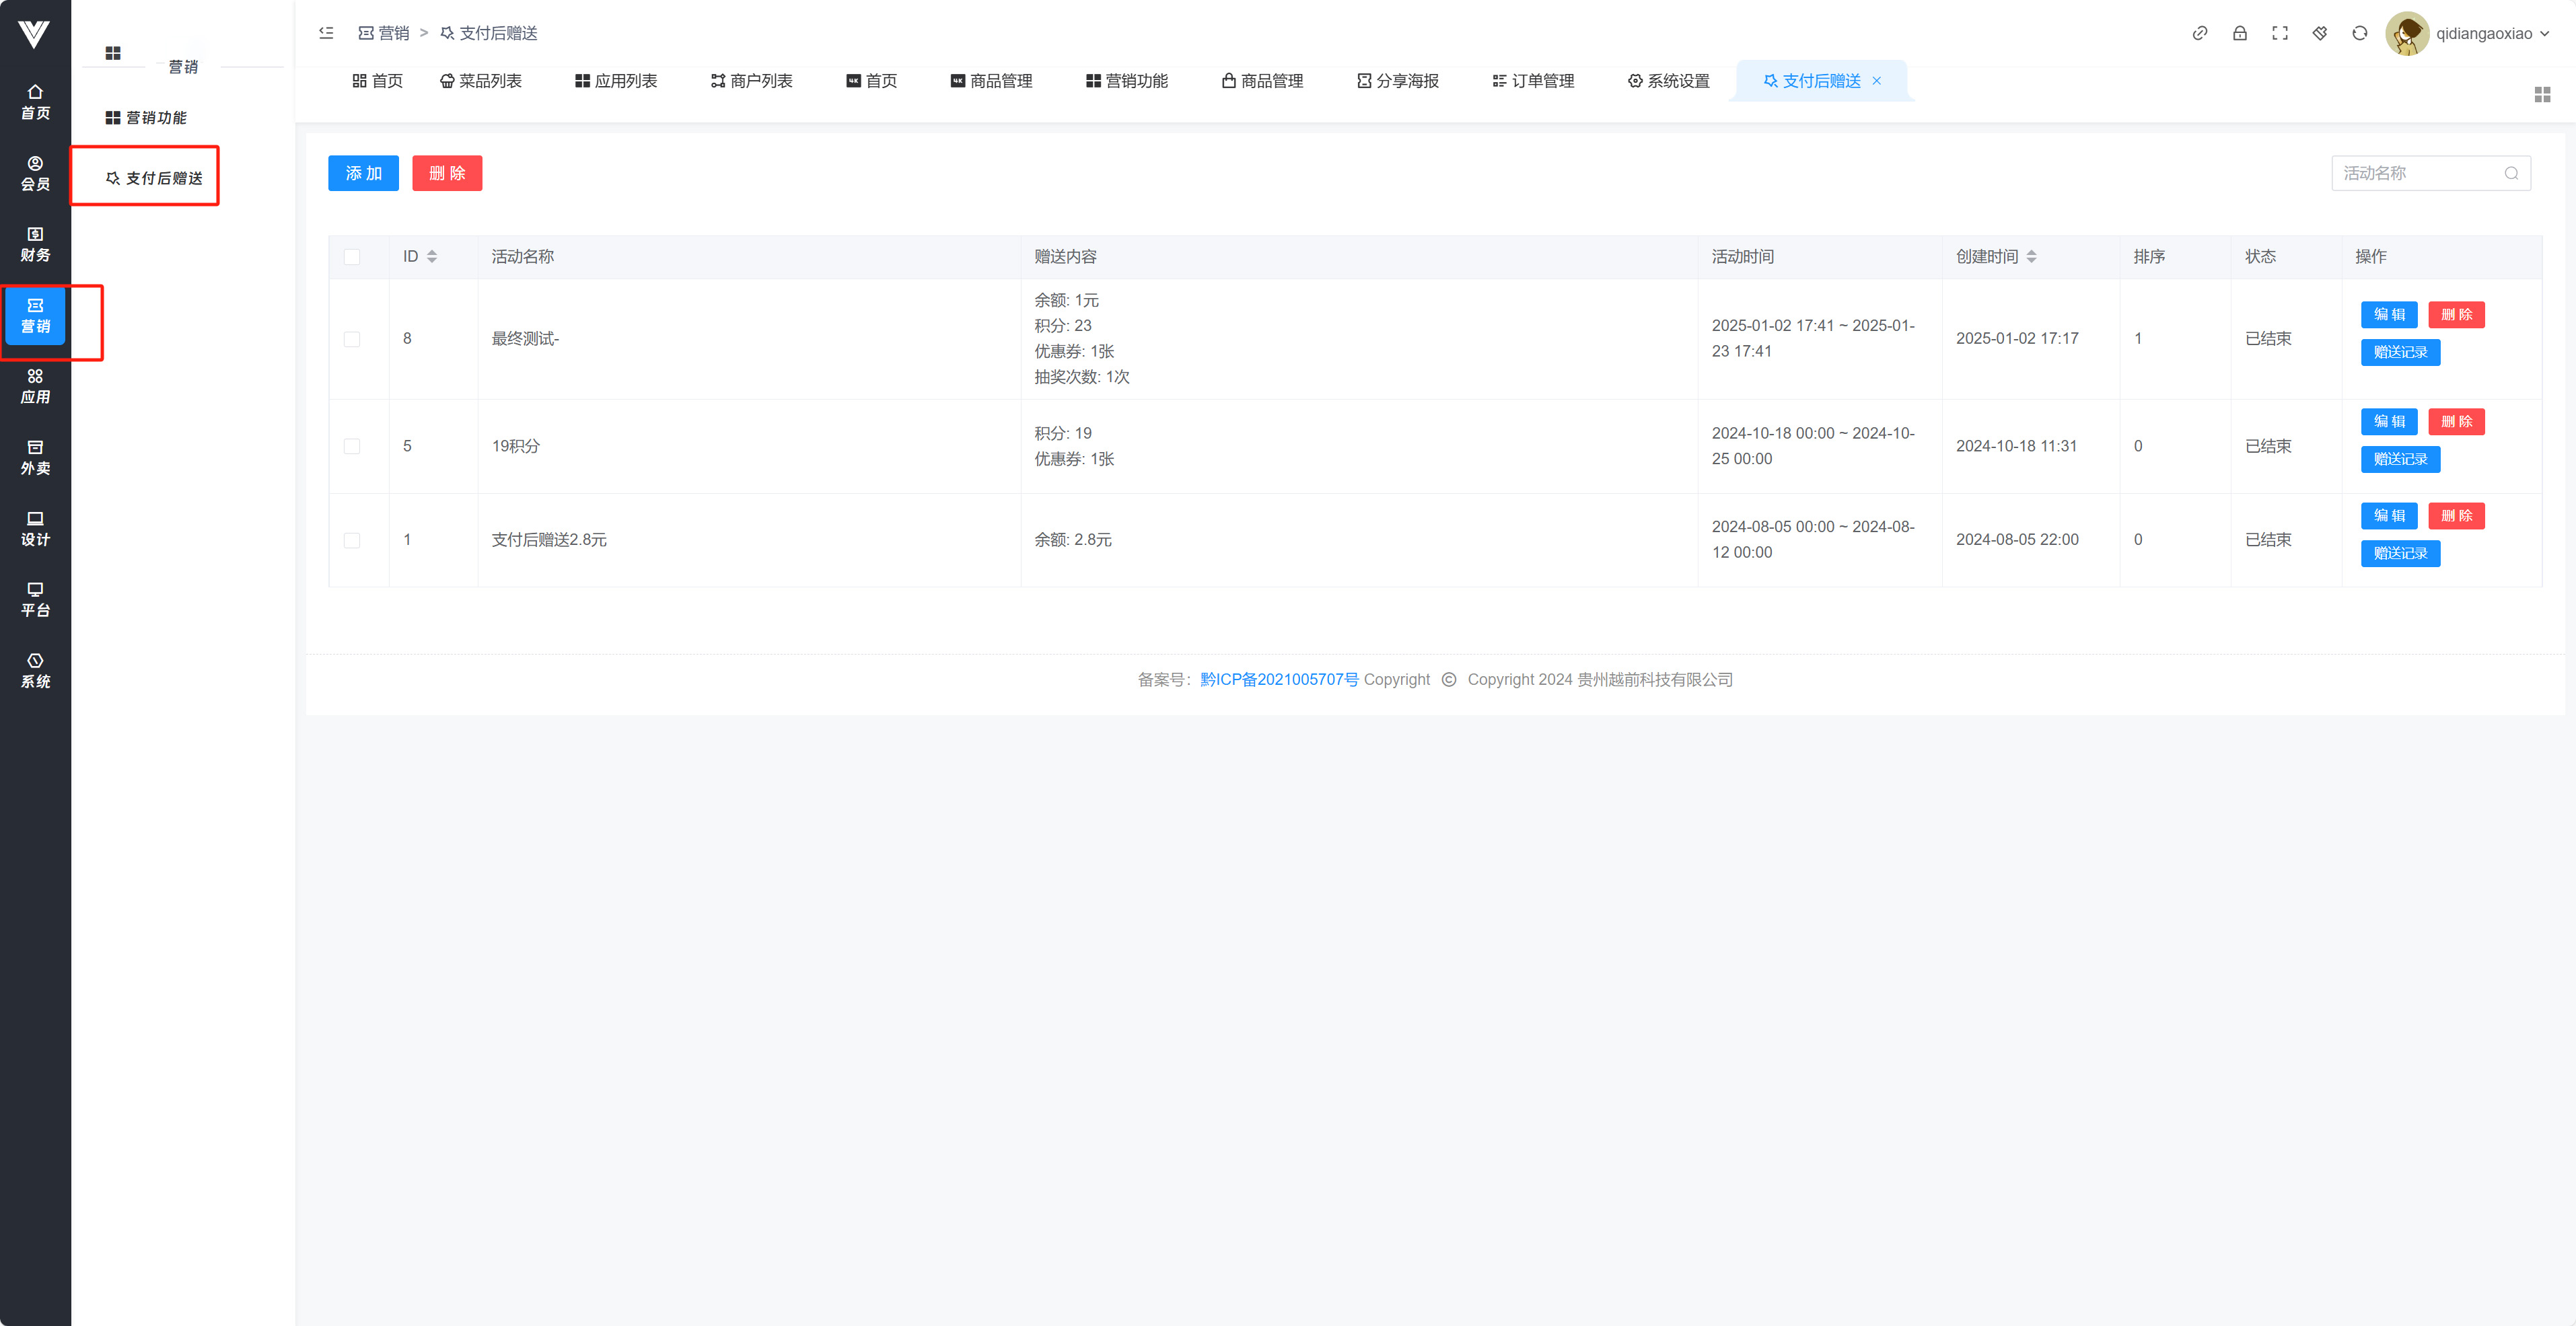Switch to the 订单管理 tab
This screenshot has width=2576, height=1326.
[x=1533, y=81]
